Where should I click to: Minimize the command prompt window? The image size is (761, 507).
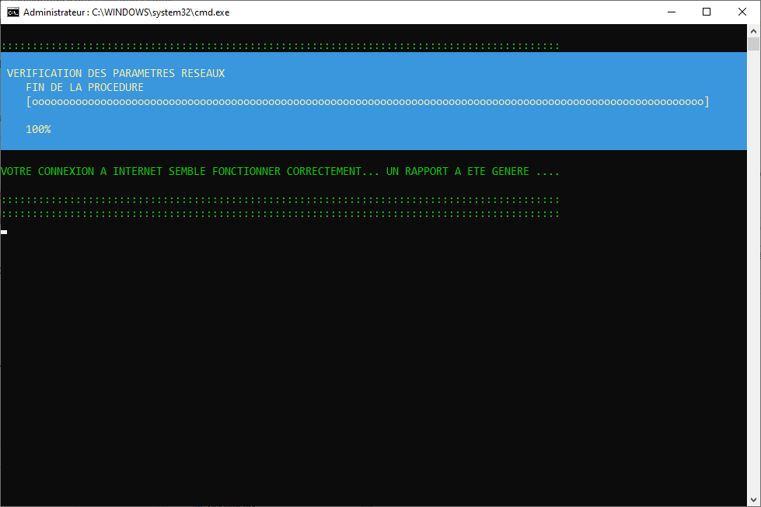671,12
